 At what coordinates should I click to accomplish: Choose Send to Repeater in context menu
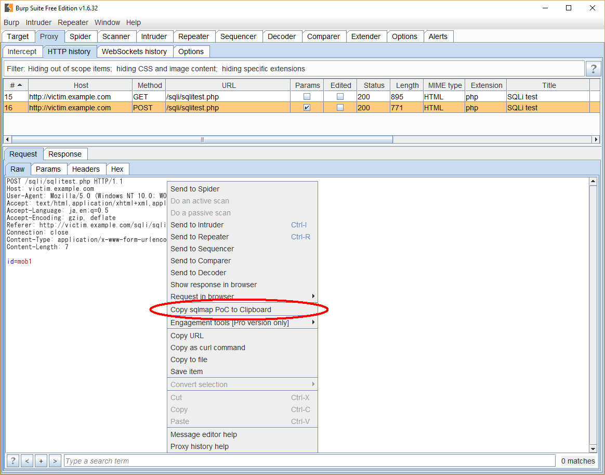pyautogui.click(x=242, y=237)
